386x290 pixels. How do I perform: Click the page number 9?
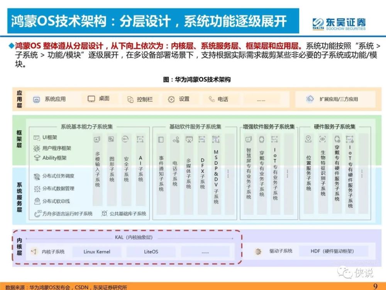[x=375, y=286]
